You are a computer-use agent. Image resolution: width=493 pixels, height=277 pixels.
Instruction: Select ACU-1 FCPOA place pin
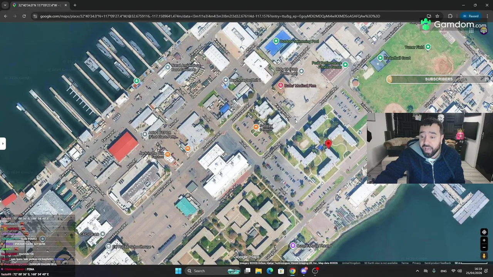[144, 134]
